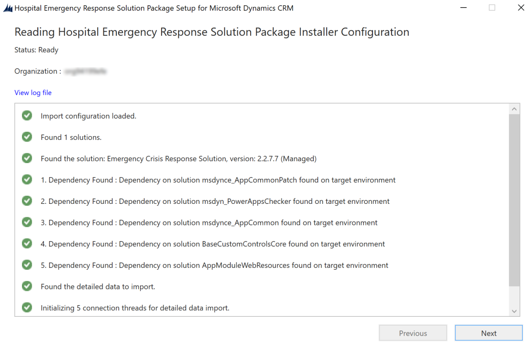Select the 'Found the detailed data to import' entry

point(98,287)
